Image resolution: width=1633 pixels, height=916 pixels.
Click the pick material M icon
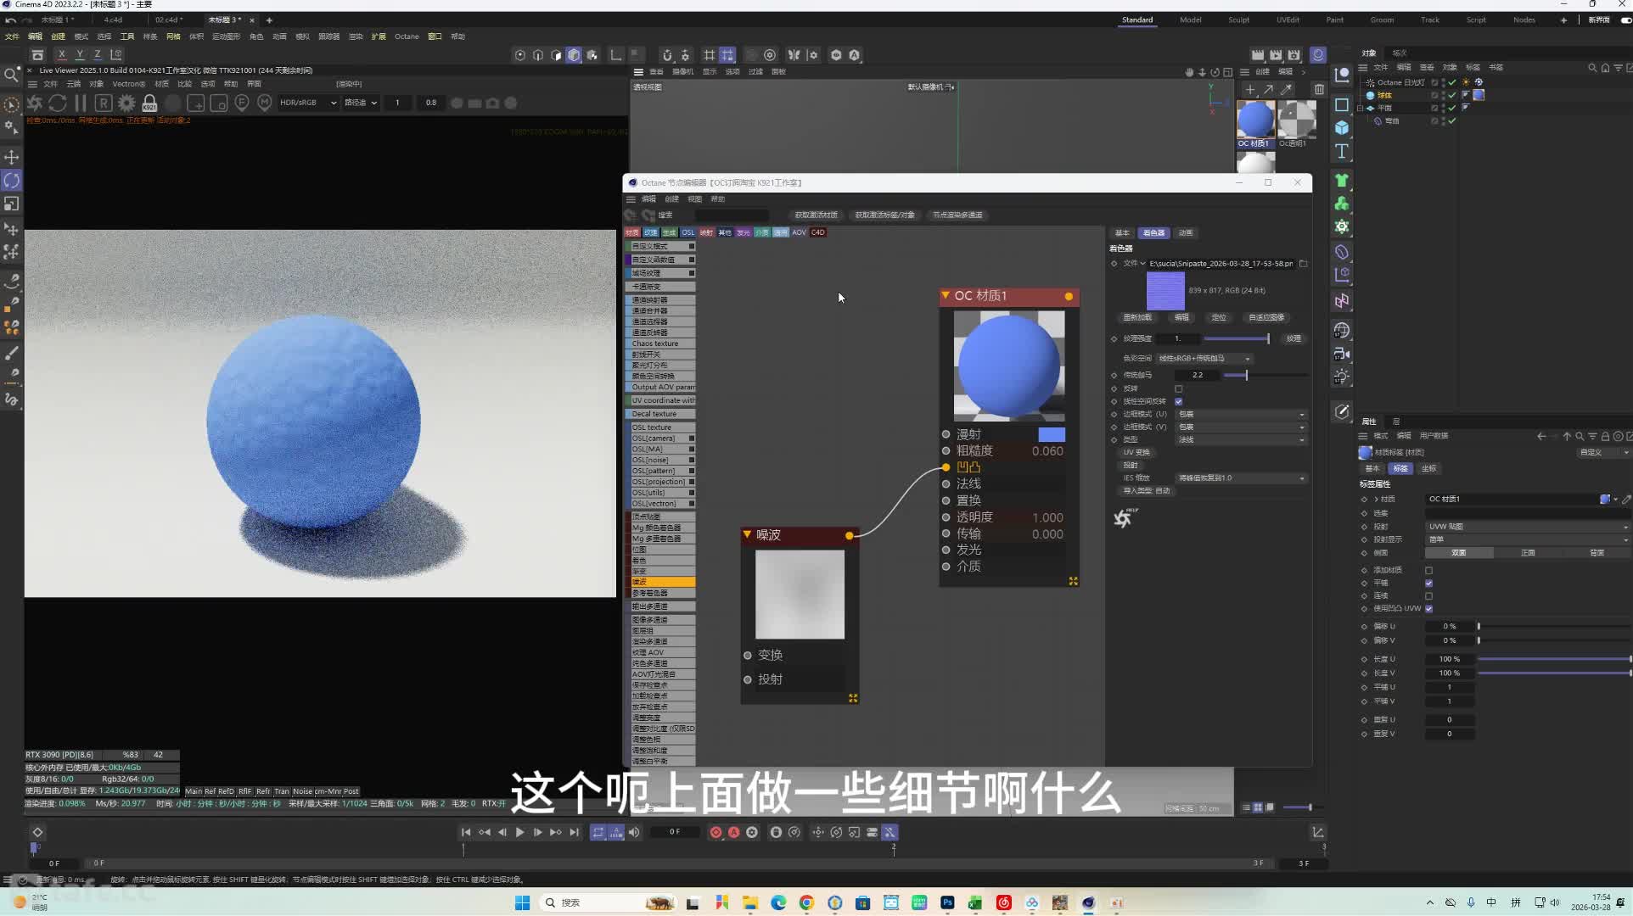pos(265,103)
